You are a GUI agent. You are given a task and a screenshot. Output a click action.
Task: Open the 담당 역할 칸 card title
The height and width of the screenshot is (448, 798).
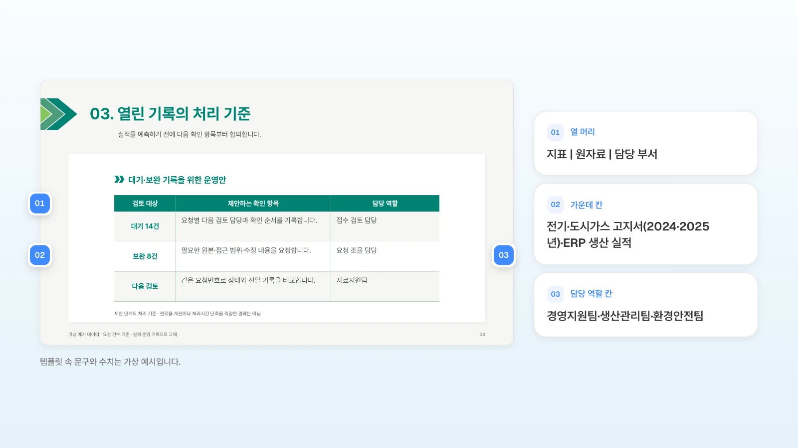(x=591, y=294)
